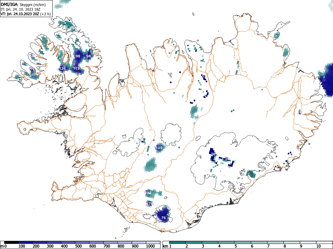
Task: Click the 'km 1' legend label
Action: pos(167,246)
